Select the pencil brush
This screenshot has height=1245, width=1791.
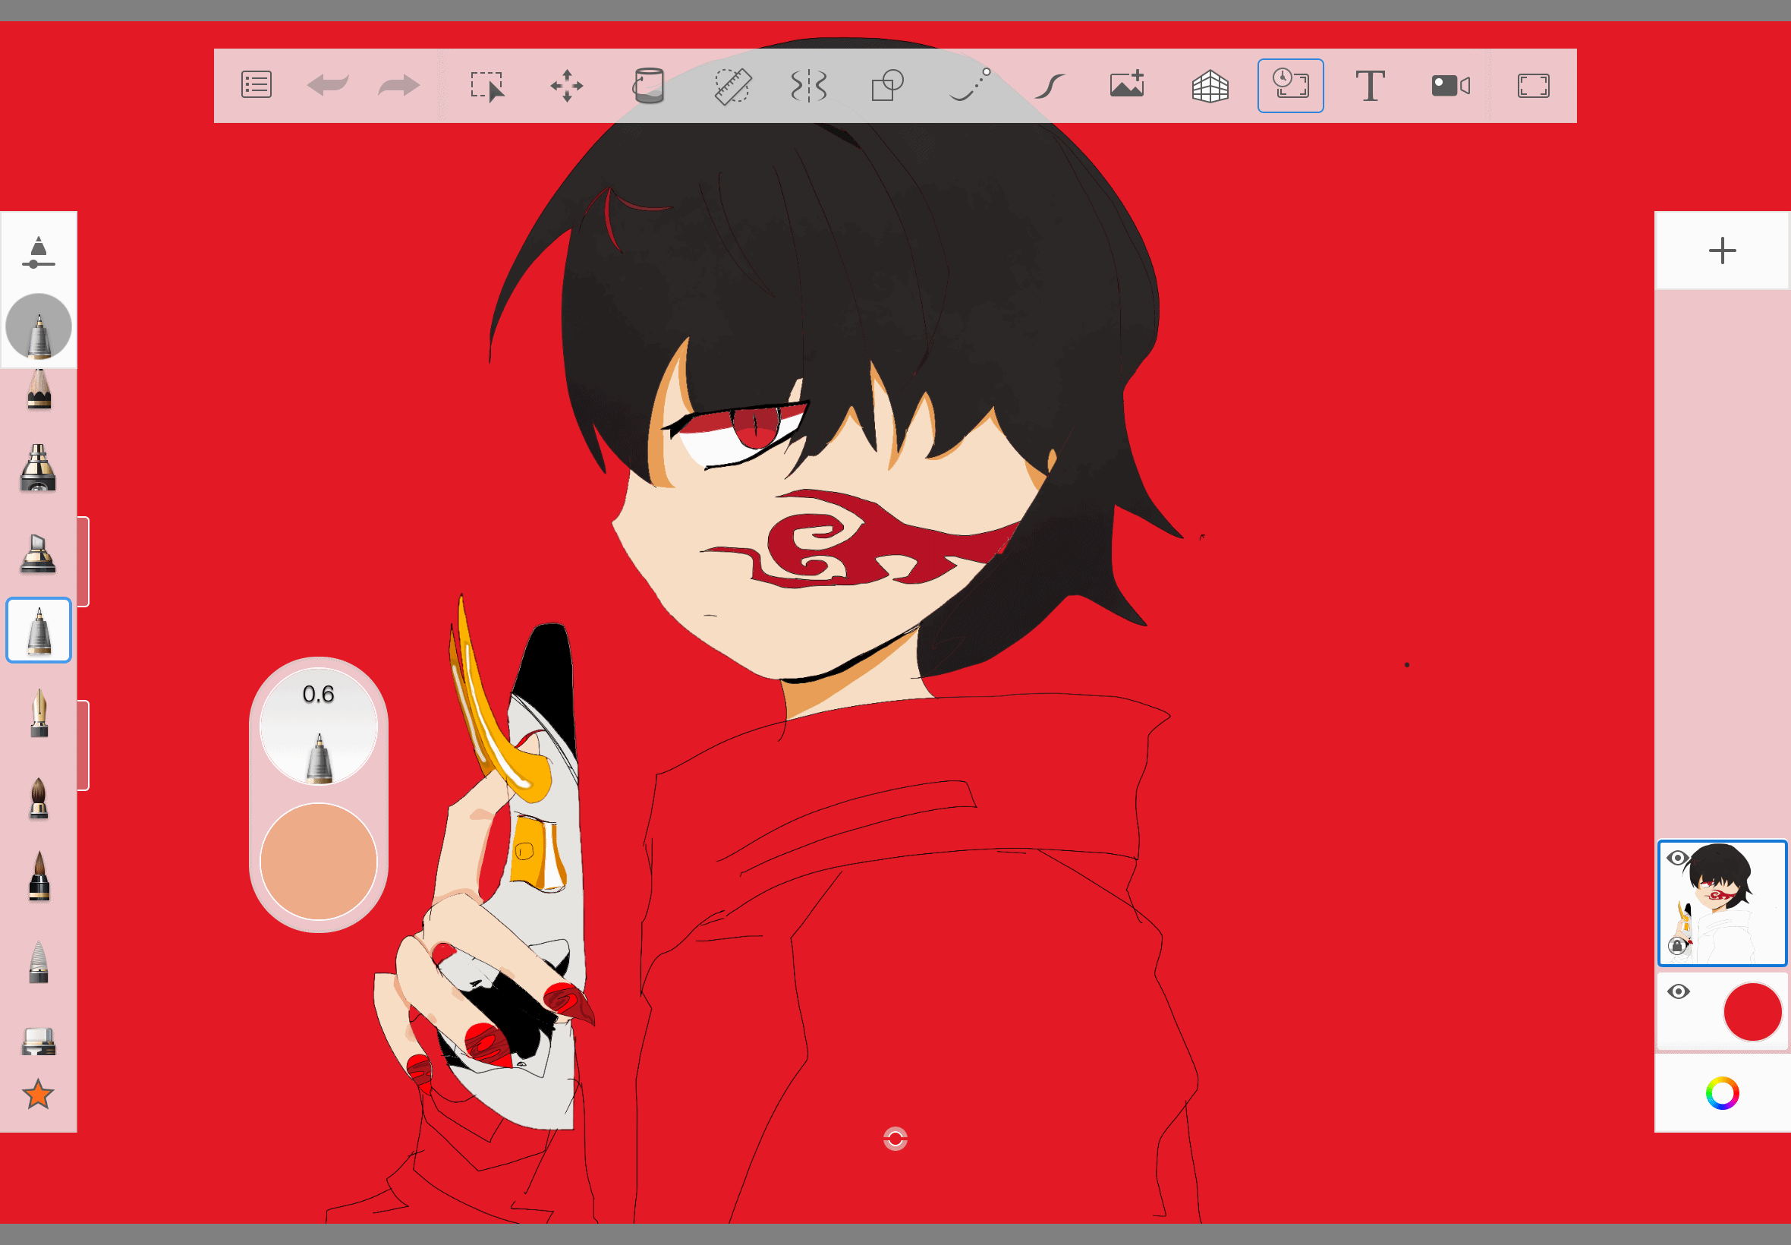pyautogui.click(x=39, y=390)
